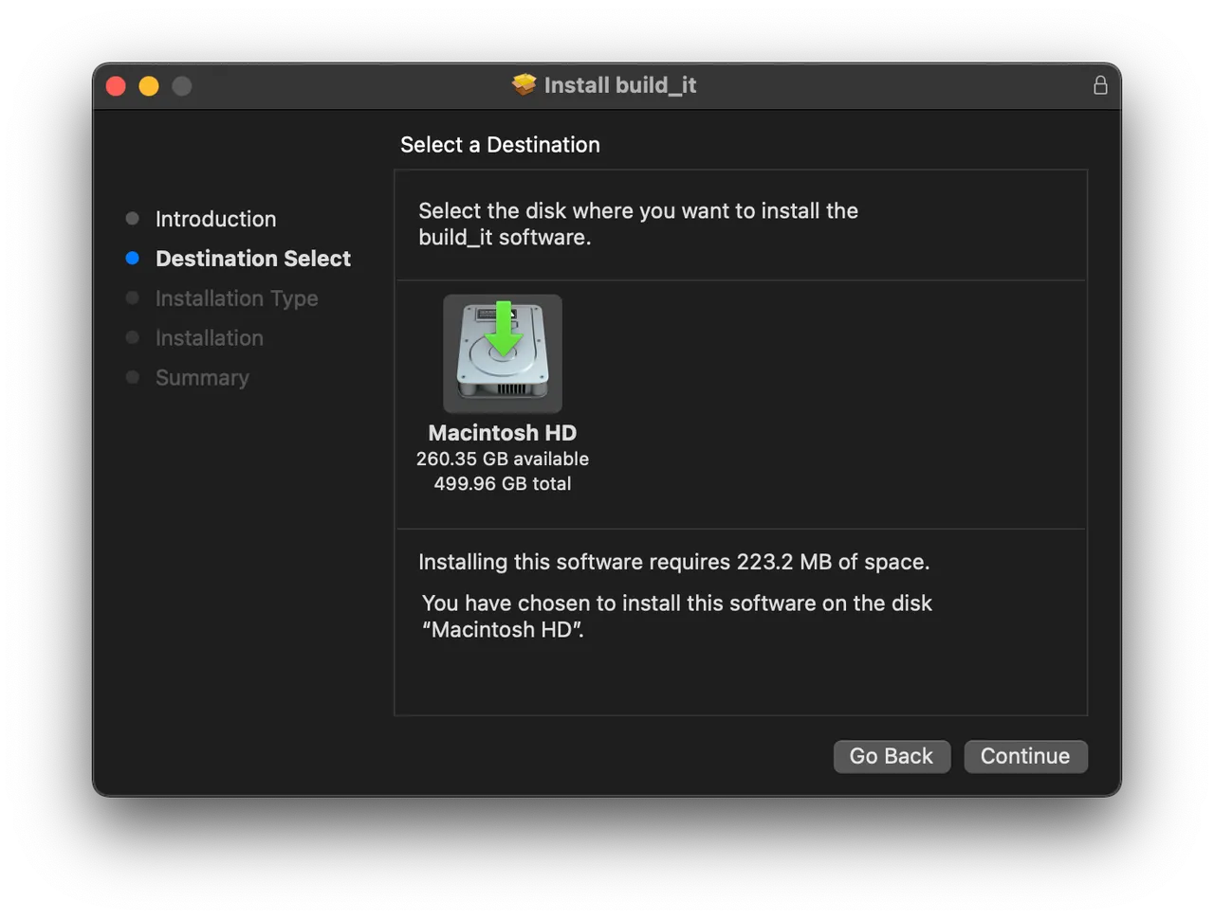The image size is (1214, 919).
Task: Select the Installation Type step in the sidebar
Action: click(236, 297)
